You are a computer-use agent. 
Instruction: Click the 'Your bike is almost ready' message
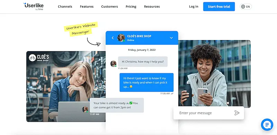(117, 105)
